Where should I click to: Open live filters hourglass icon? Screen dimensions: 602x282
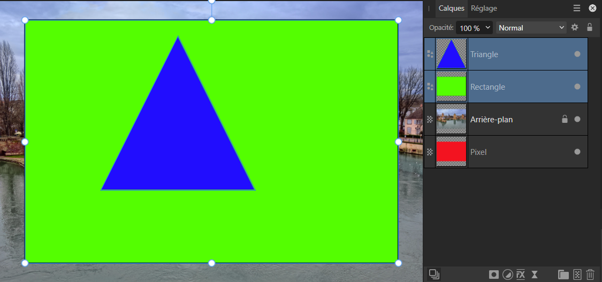534,275
